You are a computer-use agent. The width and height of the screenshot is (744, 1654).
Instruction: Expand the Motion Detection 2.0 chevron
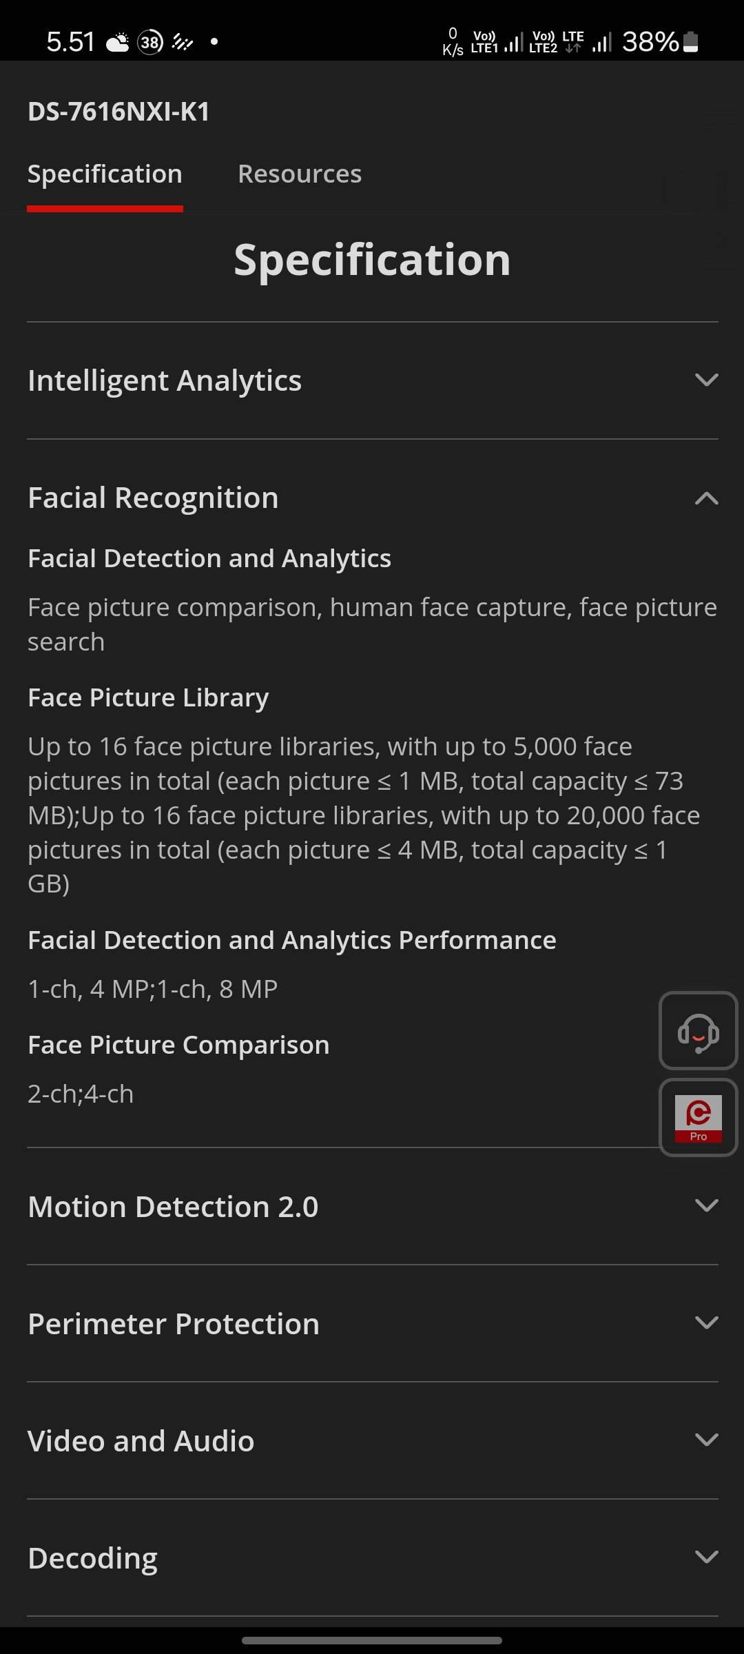coord(706,1205)
